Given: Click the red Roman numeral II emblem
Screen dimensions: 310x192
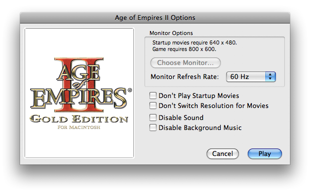Looking at the screenshot, I should pos(79,84).
